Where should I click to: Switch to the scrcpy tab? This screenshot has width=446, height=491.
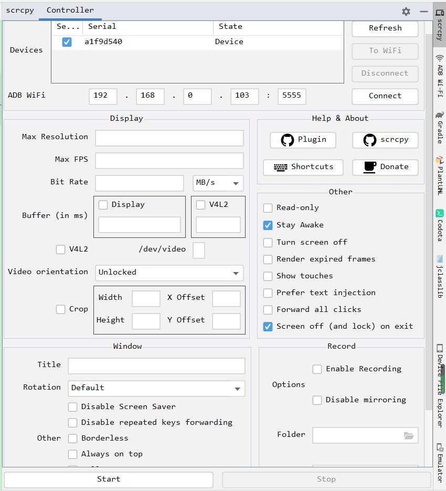20,11
